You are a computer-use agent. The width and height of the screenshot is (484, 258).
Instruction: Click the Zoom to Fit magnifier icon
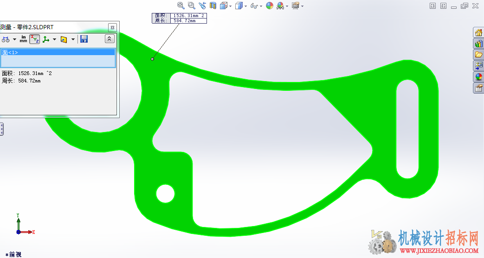181,6
